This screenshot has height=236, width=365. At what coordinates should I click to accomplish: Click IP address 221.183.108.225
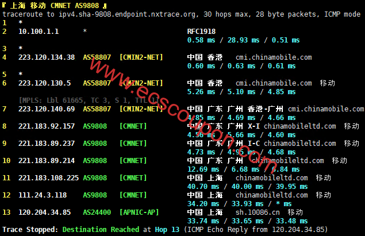pos(48,177)
